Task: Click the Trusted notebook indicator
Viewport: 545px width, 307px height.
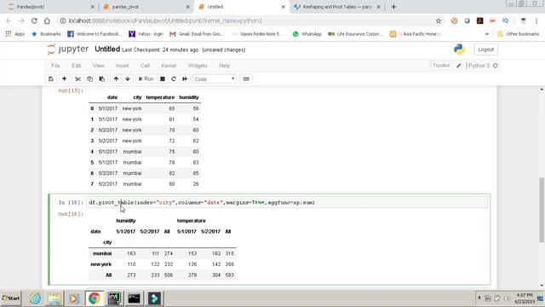Action: point(441,66)
